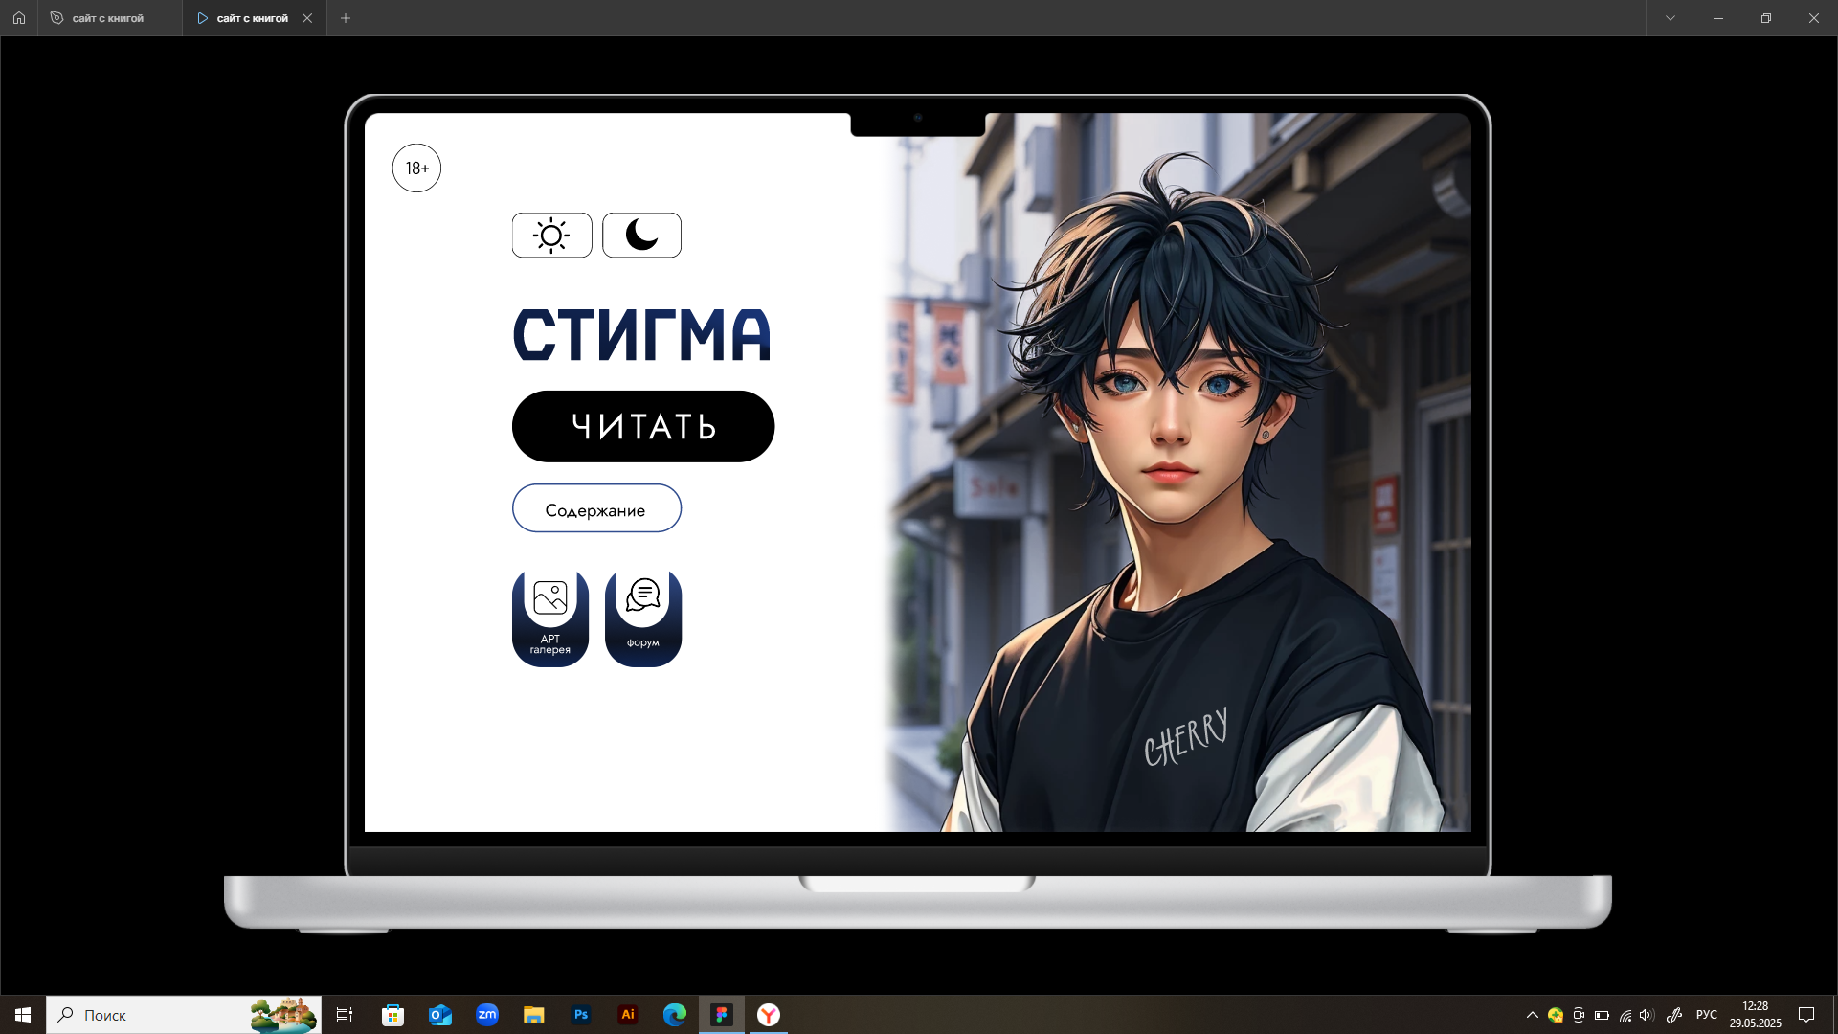Close the active сайт с книгой tab
1838x1034 pixels.
point(307,18)
